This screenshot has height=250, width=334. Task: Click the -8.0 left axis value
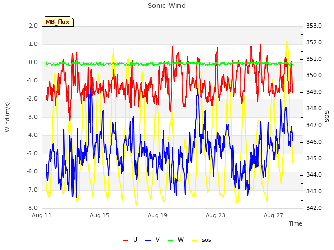point(32,208)
